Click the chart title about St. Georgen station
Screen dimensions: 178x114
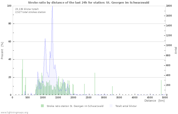click(88, 3)
